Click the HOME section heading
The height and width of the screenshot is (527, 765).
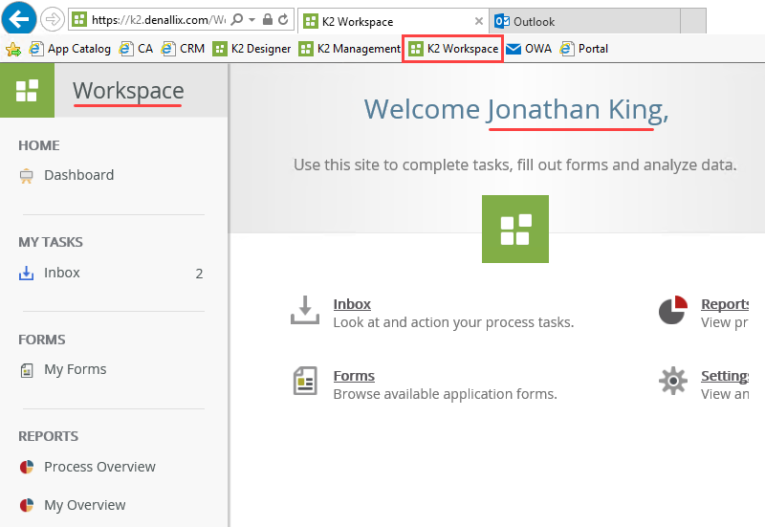(39, 145)
